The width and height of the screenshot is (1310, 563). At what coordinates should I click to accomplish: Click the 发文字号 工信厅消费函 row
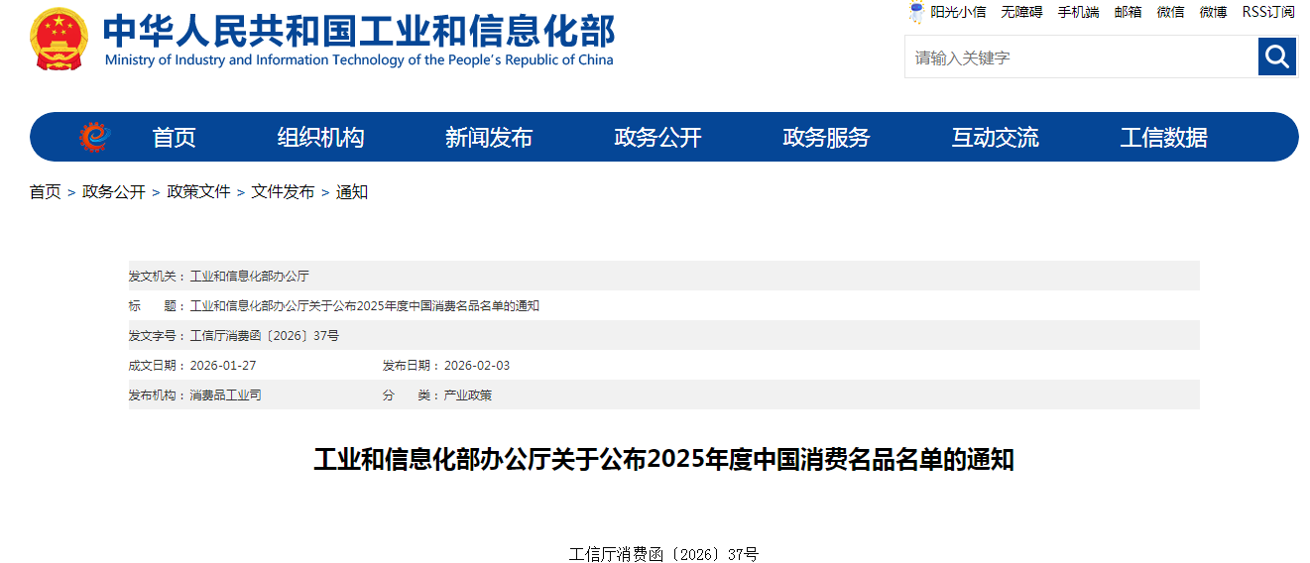point(663,335)
